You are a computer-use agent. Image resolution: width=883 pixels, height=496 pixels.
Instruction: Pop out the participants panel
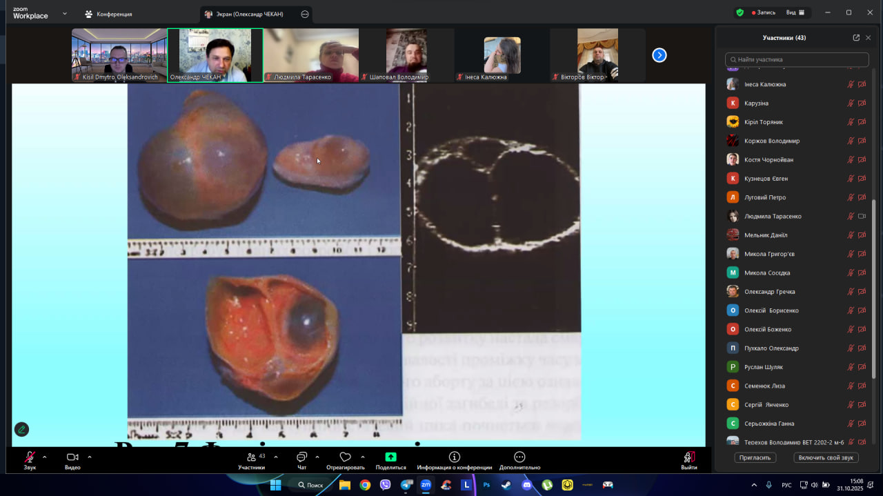(x=856, y=38)
